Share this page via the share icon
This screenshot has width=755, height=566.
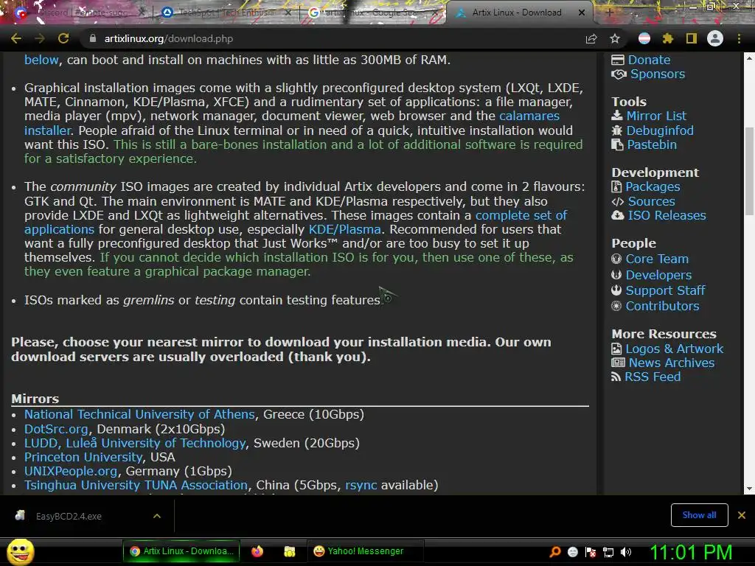click(x=591, y=38)
